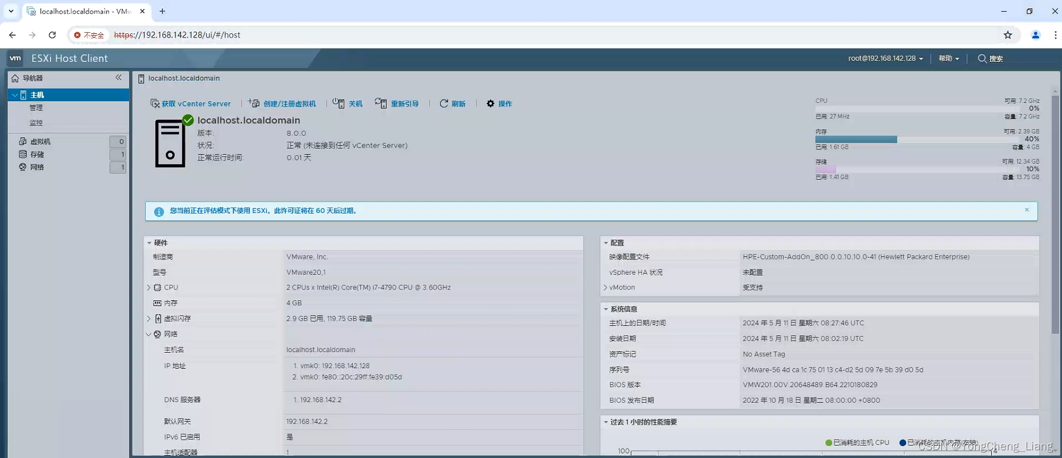Open the 操作 actions gear menu
This screenshot has width=1062, height=458.
coord(499,103)
